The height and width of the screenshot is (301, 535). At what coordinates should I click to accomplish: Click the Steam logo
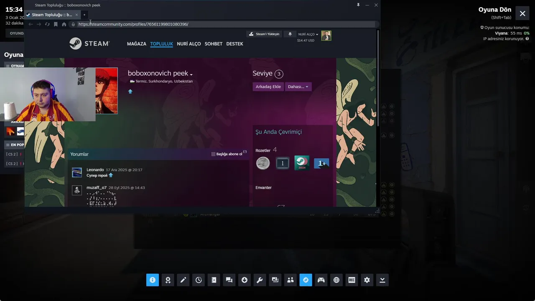coord(89,43)
